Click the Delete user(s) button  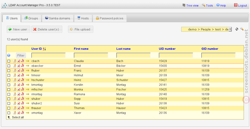pos(47,29)
